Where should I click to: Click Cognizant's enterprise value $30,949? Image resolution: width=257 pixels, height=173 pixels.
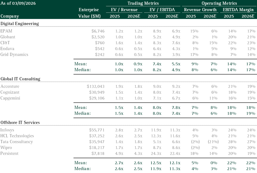[97, 92]
